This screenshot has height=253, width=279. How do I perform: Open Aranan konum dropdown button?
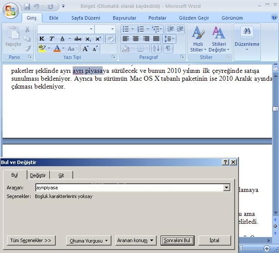coord(136,240)
